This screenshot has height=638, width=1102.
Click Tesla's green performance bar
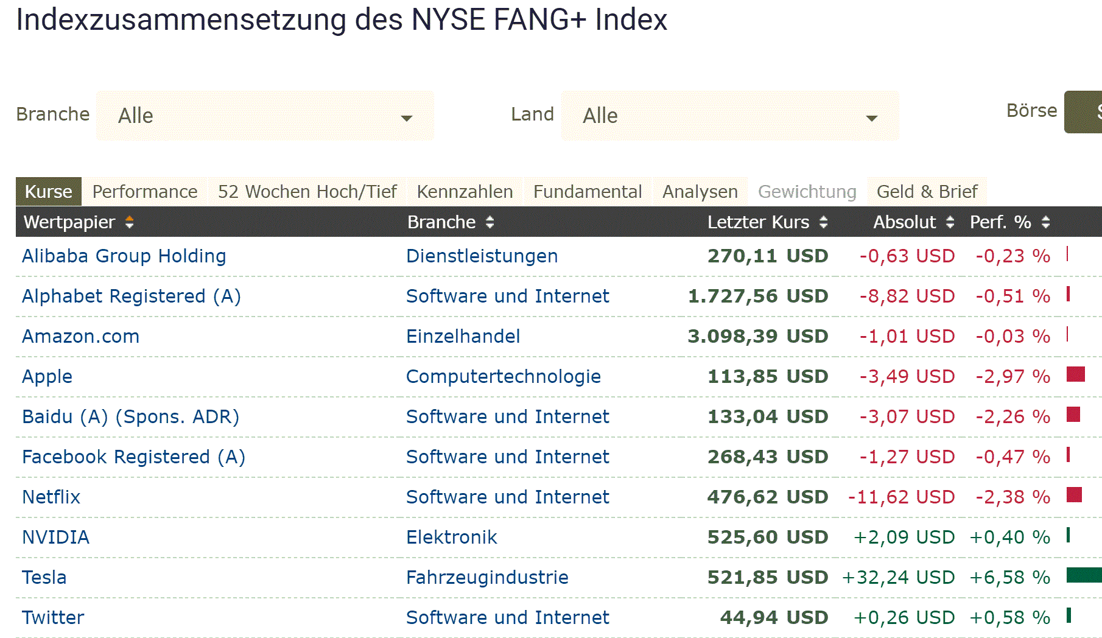click(1084, 575)
